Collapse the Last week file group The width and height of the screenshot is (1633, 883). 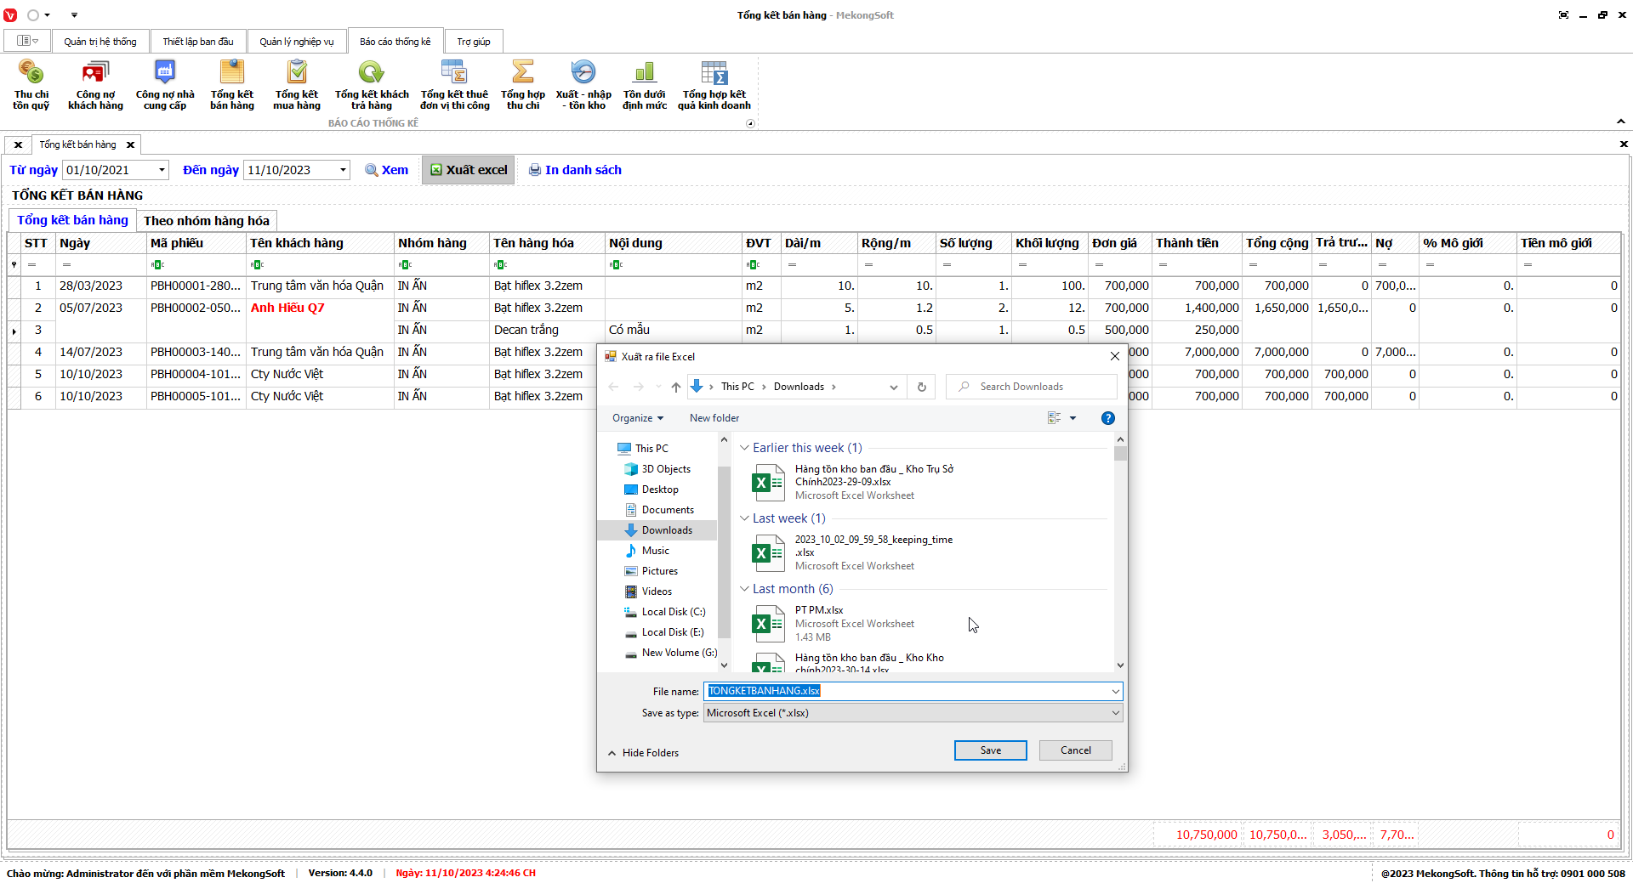[x=744, y=518]
